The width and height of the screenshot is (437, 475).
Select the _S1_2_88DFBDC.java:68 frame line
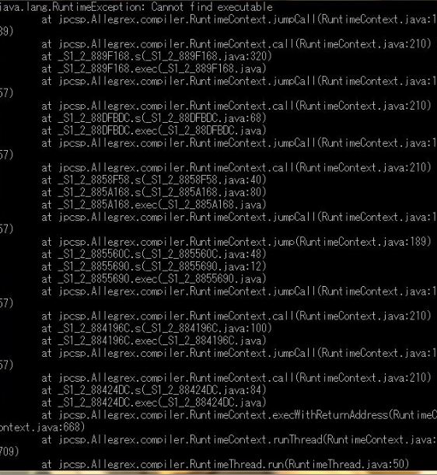click(154, 118)
